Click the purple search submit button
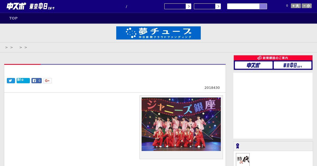This screenshot has height=166, width=317. click(x=263, y=6)
